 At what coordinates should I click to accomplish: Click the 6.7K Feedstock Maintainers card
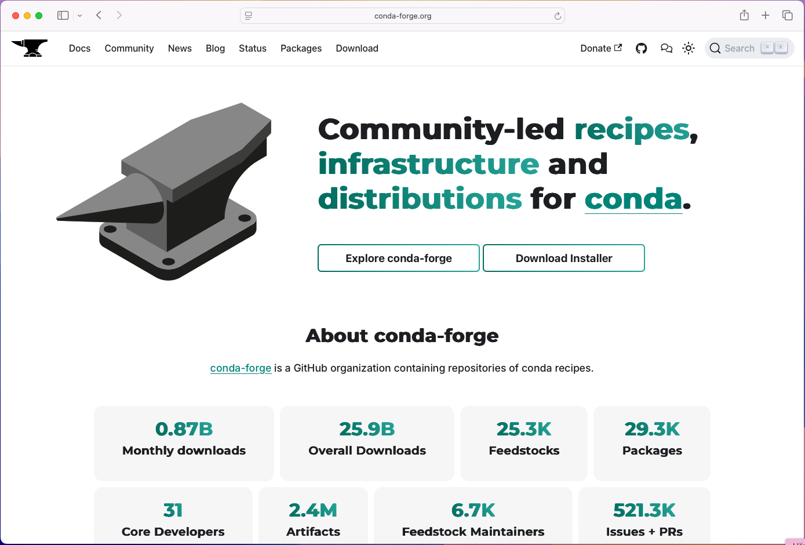(x=473, y=516)
